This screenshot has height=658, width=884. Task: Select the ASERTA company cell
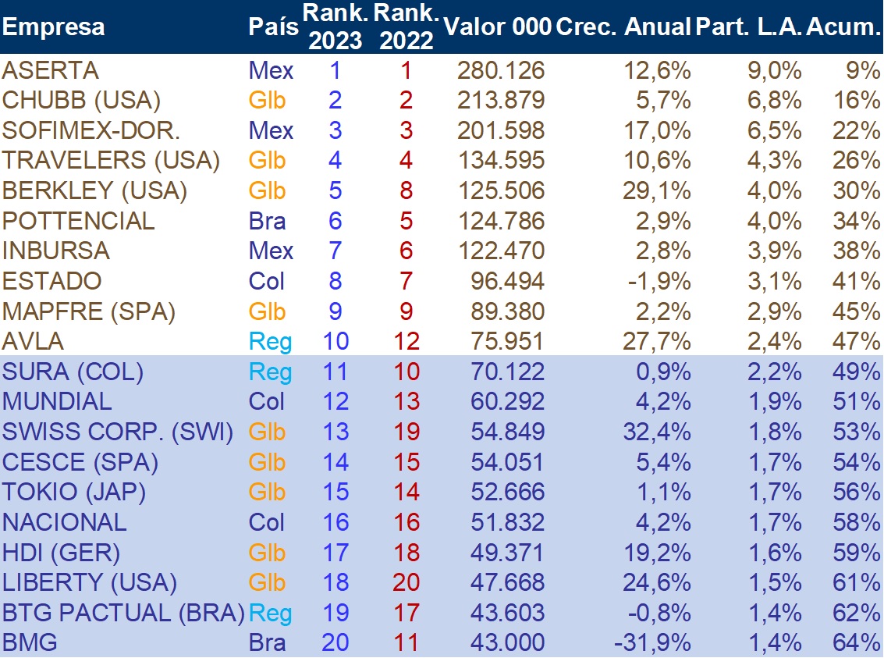pyautogui.click(x=50, y=70)
